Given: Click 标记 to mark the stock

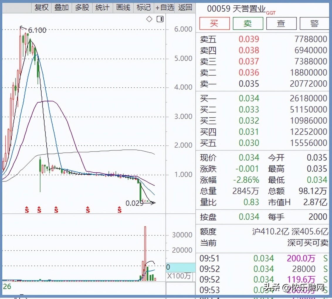Looking at the screenshot, I should tap(144, 7).
